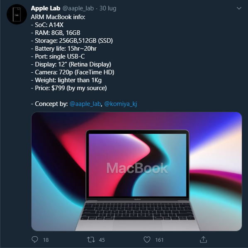Click the MacBook wordmark on laptop screen

137,168
